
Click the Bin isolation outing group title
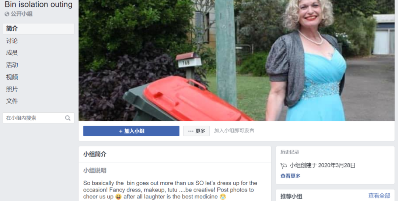point(39,4)
